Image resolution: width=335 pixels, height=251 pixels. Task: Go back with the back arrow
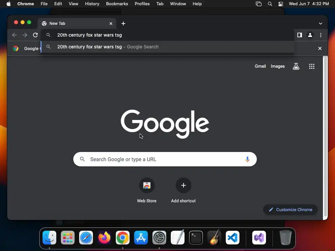click(x=14, y=35)
